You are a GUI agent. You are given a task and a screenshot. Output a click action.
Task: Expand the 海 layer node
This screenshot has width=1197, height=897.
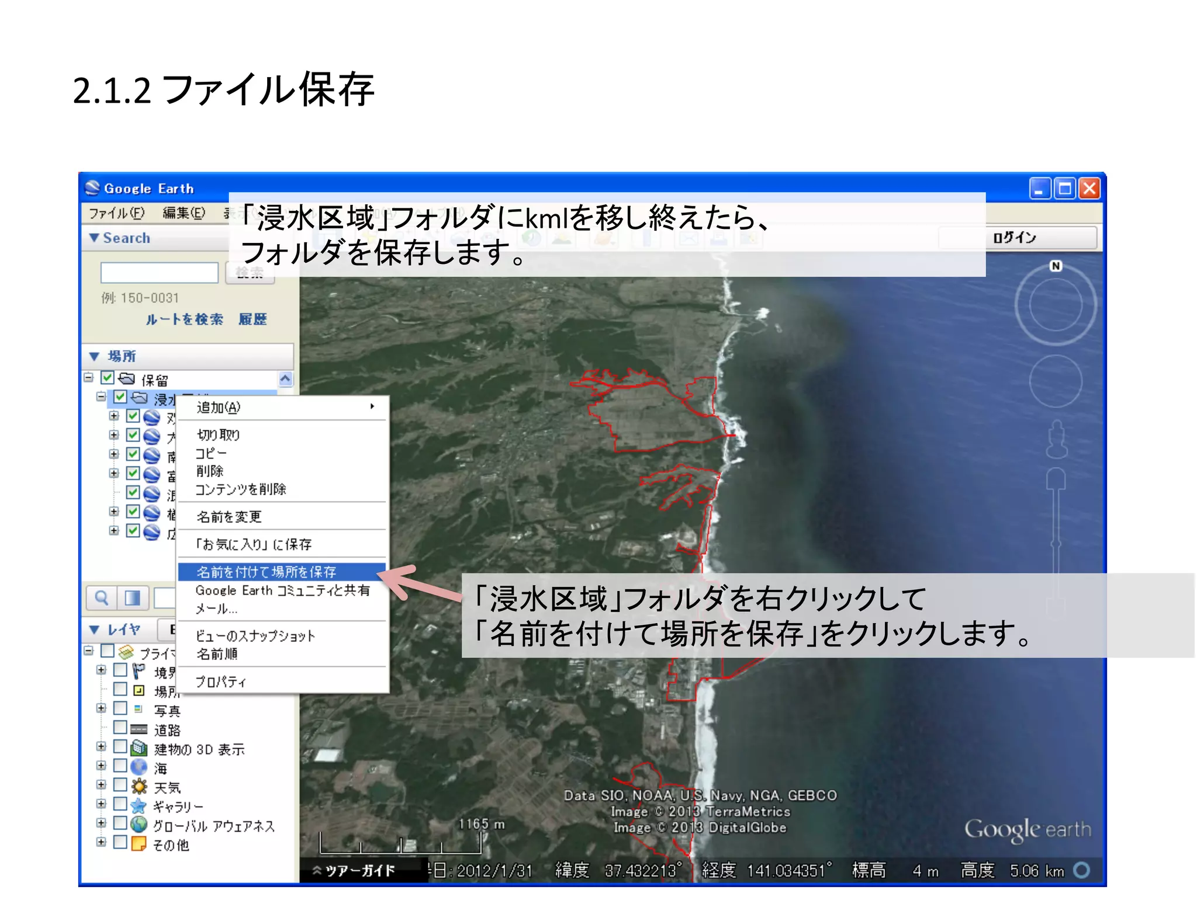coord(101,765)
